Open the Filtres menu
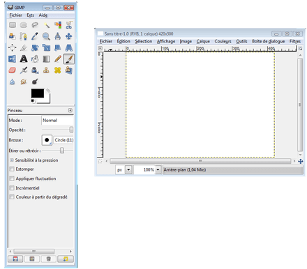Screen dimensions: 307x269 pyautogui.click(x=295, y=41)
